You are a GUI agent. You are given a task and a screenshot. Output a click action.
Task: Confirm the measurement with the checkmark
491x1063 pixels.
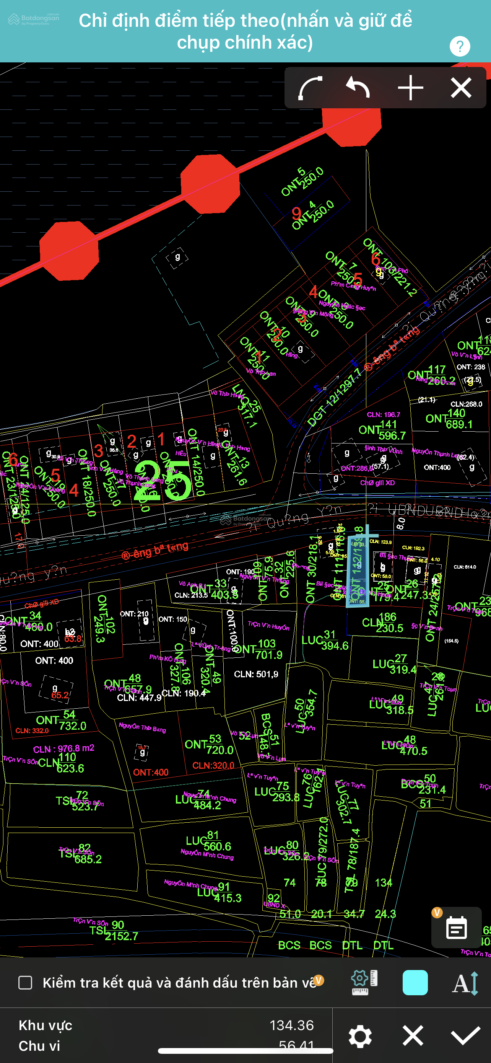click(x=465, y=1036)
